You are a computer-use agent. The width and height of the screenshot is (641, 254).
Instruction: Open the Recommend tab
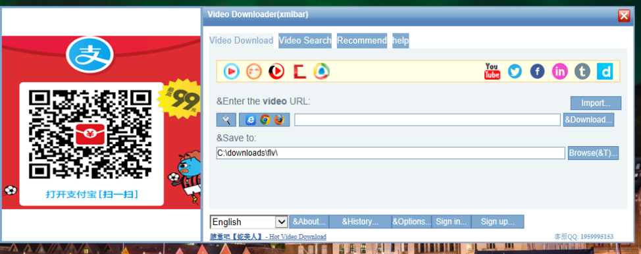point(362,41)
